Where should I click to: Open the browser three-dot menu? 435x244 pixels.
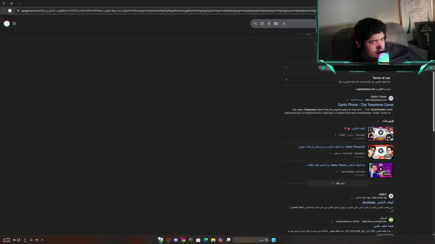3,11
